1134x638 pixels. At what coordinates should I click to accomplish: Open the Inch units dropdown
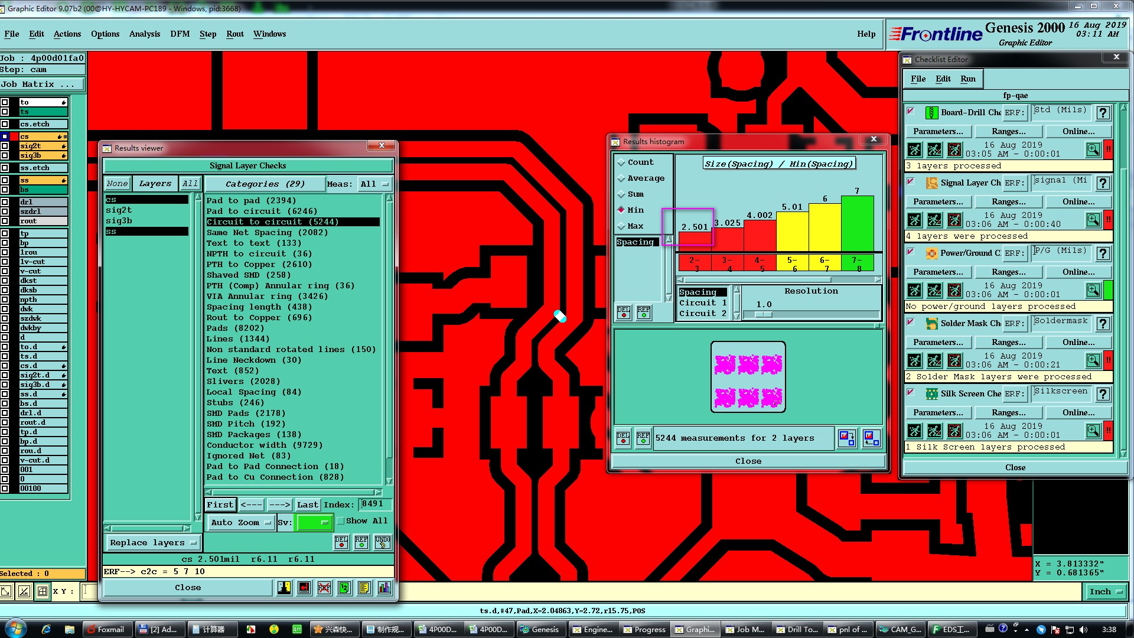coord(1105,591)
